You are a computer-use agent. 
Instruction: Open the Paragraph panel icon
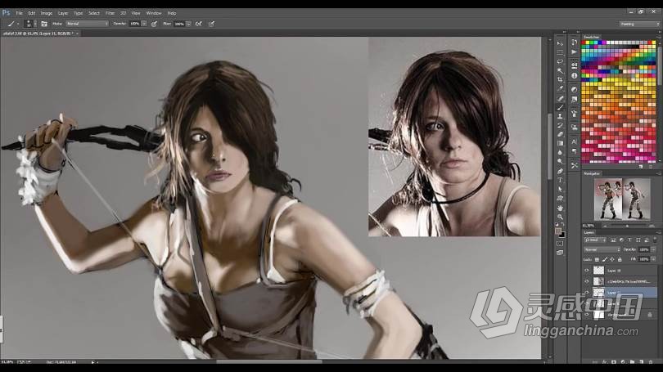(575, 151)
